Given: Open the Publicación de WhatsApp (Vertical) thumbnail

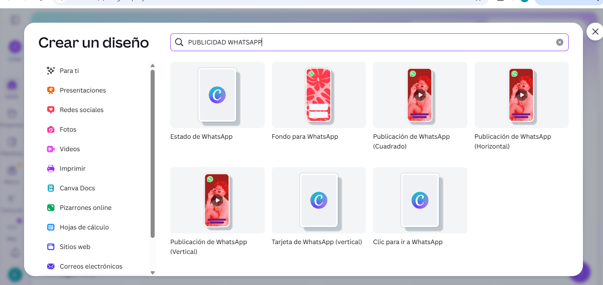Looking at the screenshot, I should [217, 201].
